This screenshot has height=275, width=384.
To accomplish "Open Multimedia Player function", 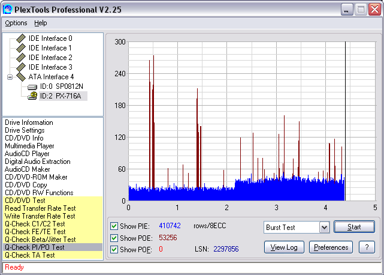I will coord(29,146).
